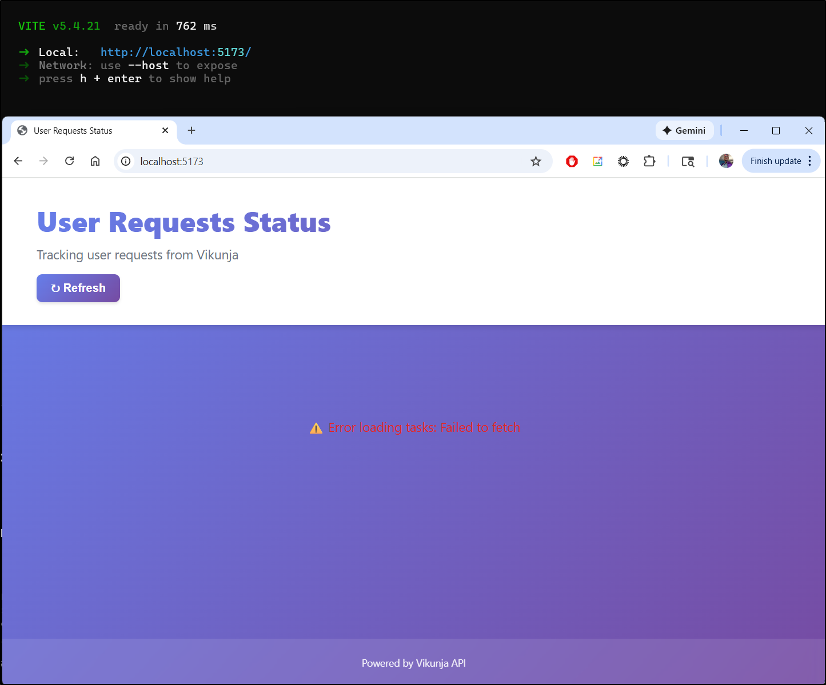Click the page Reload icon
Screen dimensions: 826x685
tap(69, 161)
